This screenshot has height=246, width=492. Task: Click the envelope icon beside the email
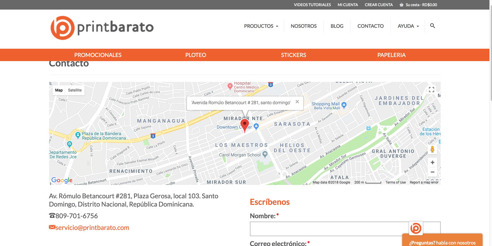(52, 228)
